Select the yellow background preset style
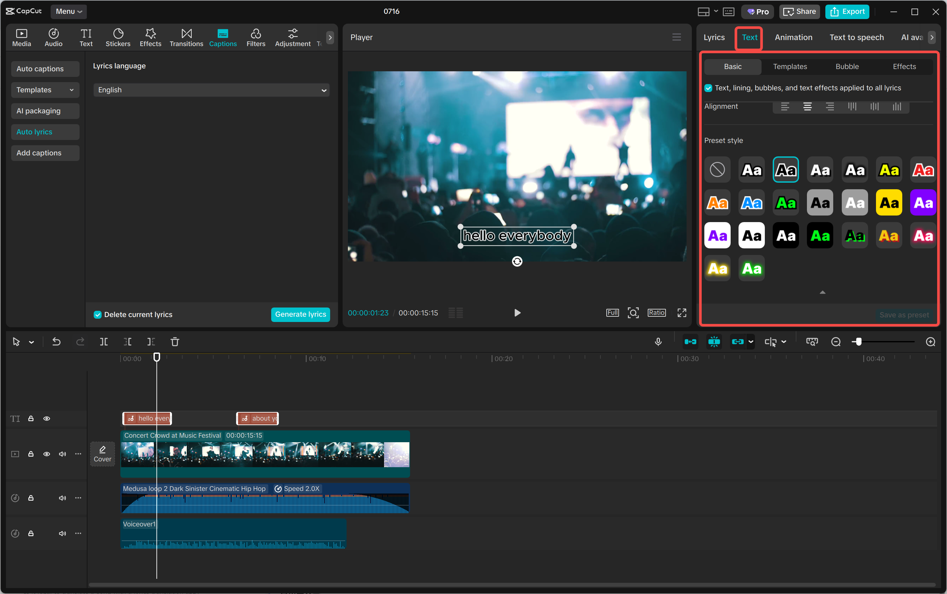Viewport: 947px width, 594px height. pyautogui.click(x=888, y=203)
